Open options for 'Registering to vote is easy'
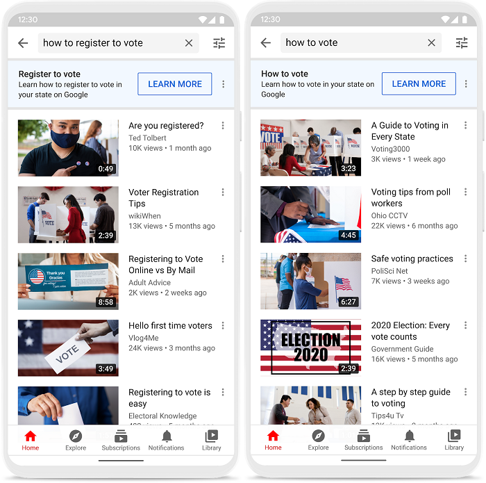 coord(223,392)
